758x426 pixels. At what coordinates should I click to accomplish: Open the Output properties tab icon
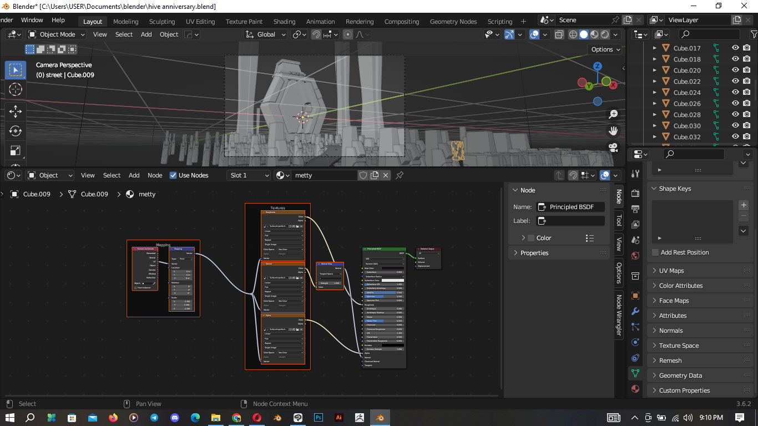[635, 209]
